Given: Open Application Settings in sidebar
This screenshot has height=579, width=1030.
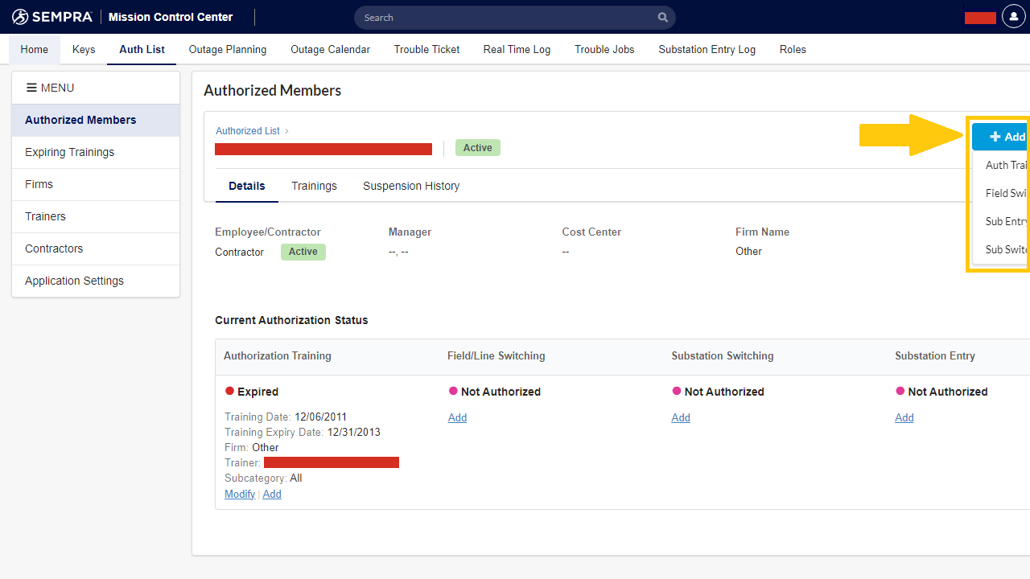Looking at the screenshot, I should (x=74, y=281).
